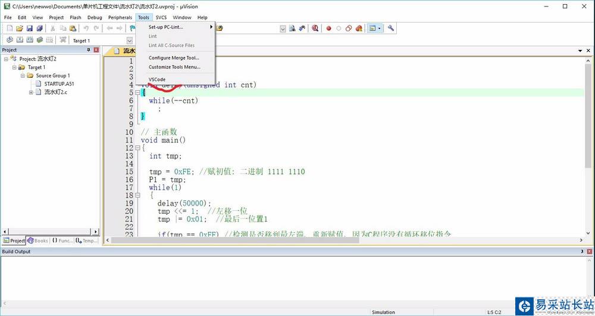595x316 pixels.
Task: Click the Save All icon
Action: click(39, 29)
